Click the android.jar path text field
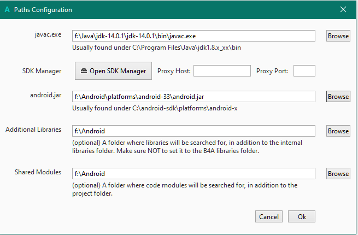The height and width of the screenshot is (235, 358). coord(193,97)
